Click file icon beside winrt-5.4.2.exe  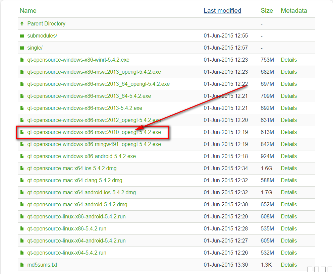pyautogui.click(x=22, y=60)
